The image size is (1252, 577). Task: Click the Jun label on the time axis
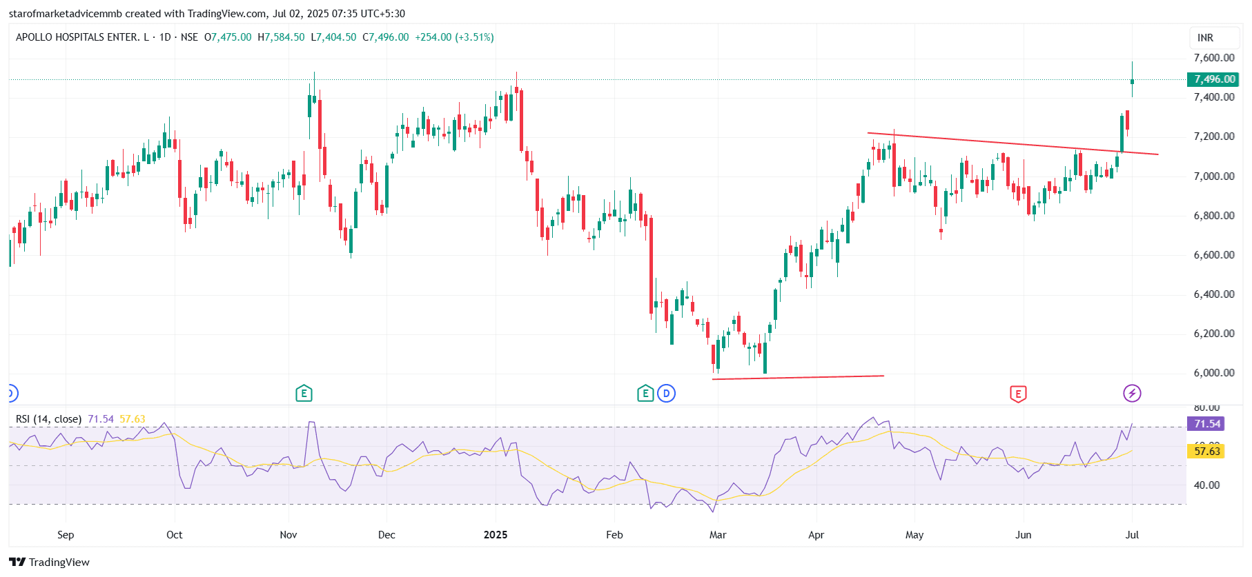1024,535
